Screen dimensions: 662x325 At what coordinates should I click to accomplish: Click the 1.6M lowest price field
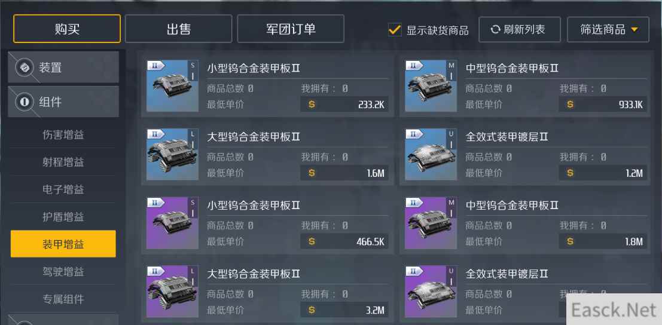(x=344, y=173)
